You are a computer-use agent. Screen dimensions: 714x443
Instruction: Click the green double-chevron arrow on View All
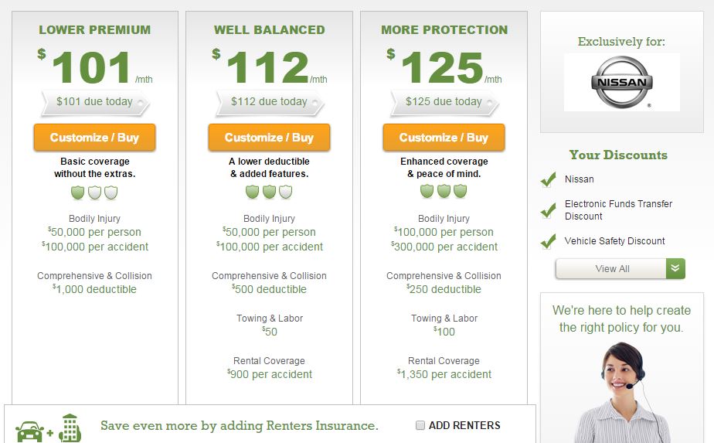tap(675, 268)
